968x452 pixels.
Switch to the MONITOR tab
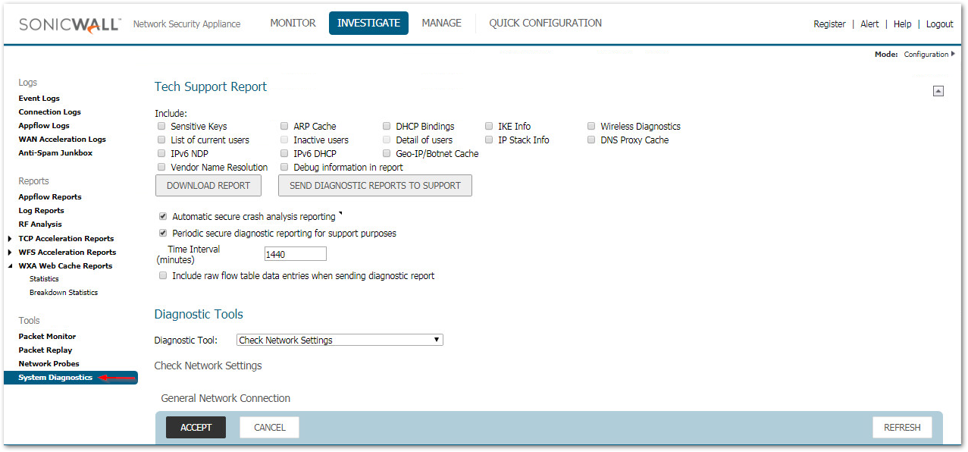pyautogui.click(x=293, y=24)
